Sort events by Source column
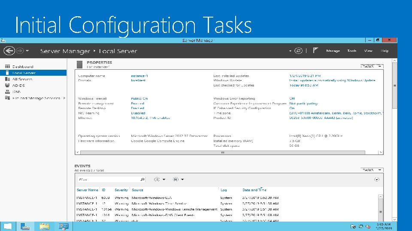Viewport: 412px width, 231px height. pos(137,190)
